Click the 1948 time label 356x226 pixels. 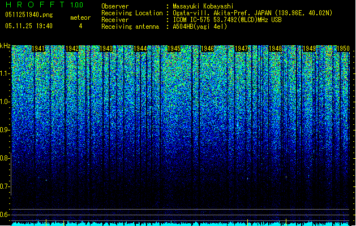(x=275, y=49)
